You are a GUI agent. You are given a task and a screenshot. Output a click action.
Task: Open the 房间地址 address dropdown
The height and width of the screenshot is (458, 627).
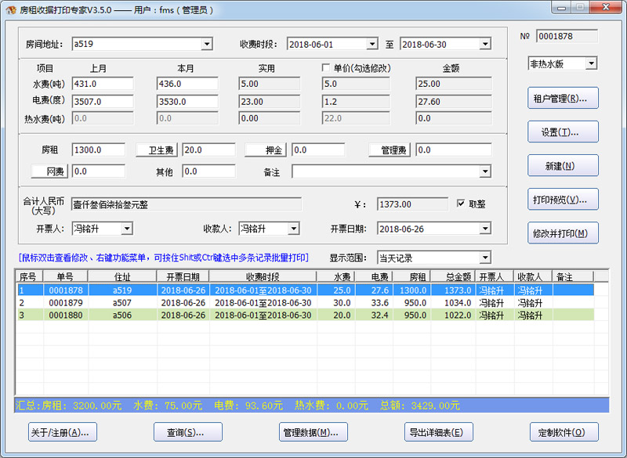point(207,45)
